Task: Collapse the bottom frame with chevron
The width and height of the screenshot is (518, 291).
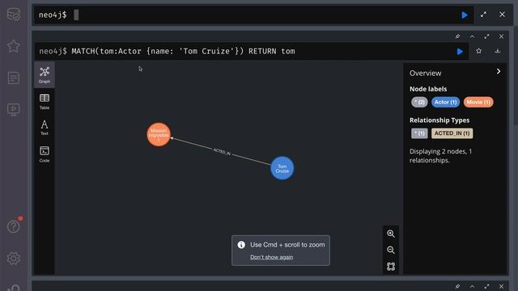Action: point(472,287)
